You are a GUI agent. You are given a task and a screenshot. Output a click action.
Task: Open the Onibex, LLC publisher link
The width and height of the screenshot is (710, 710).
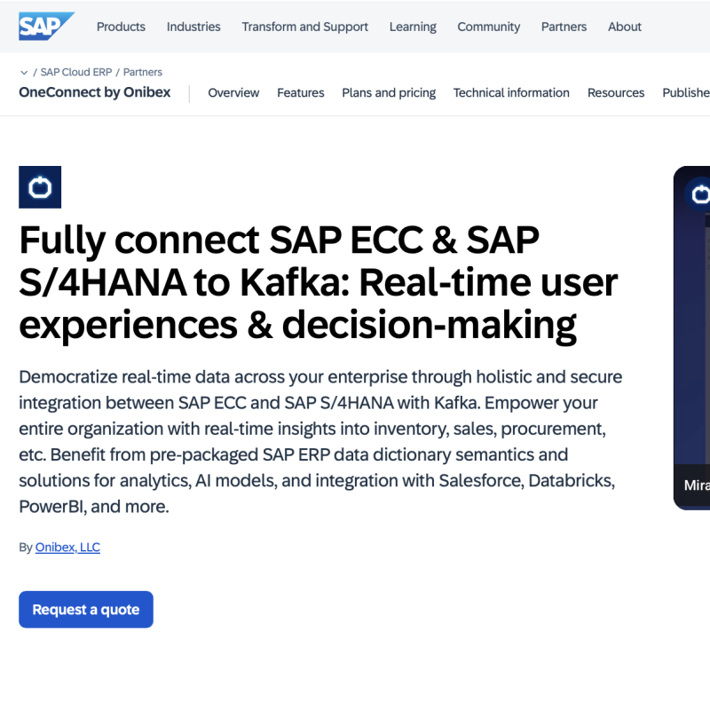(x=67, y=547)
